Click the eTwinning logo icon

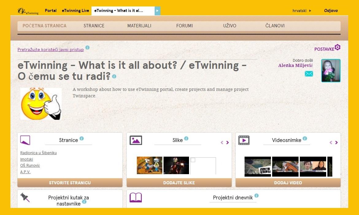pos(28,11)
